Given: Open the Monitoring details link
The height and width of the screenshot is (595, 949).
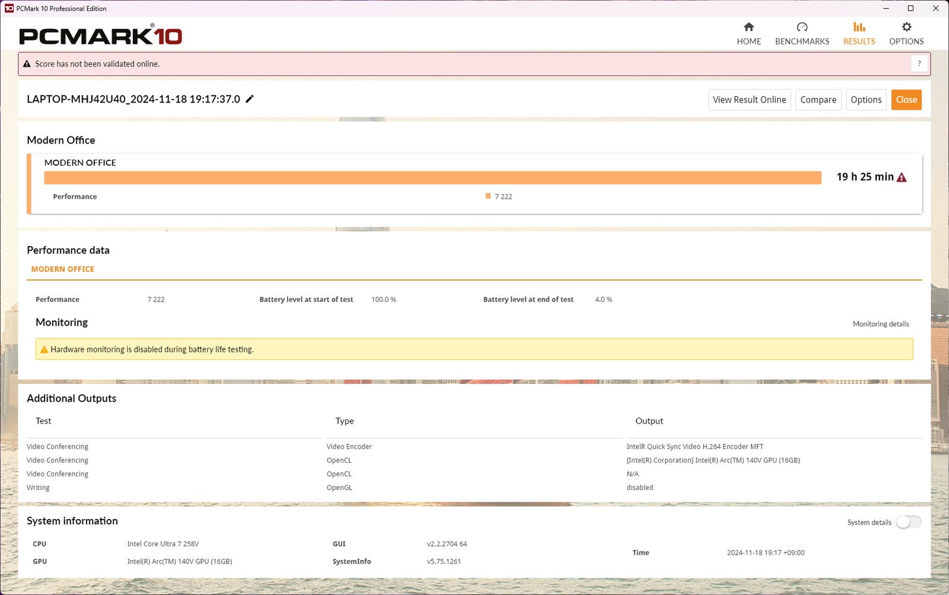Looking at the screenshot, I should tap(881, 324).
